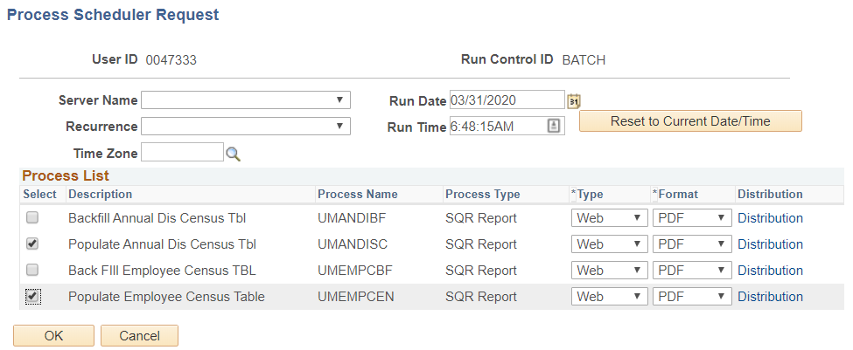Screen dimensions: 853x350
Task: Open Type dropdown for UMANDISC row
Action: coord(609,244)
